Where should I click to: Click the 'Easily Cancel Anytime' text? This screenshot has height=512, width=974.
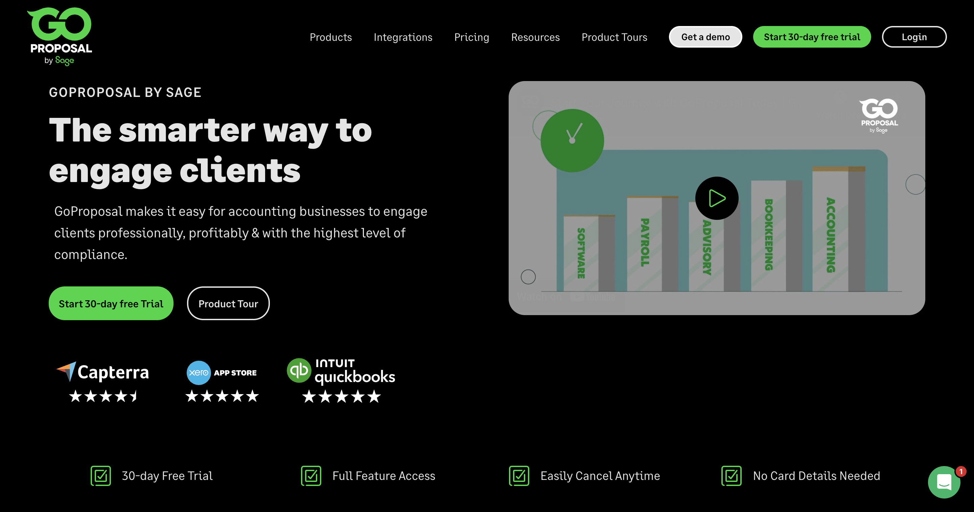(x=600, y=476)
